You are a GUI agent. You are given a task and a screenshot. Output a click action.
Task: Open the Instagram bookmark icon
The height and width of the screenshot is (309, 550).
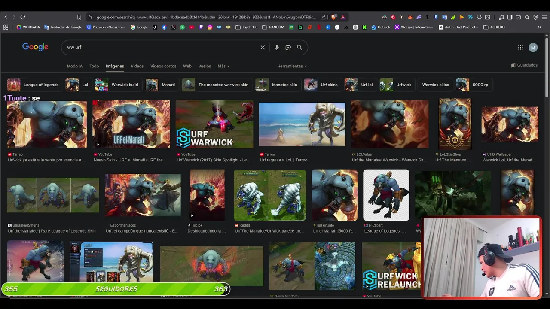210,27
